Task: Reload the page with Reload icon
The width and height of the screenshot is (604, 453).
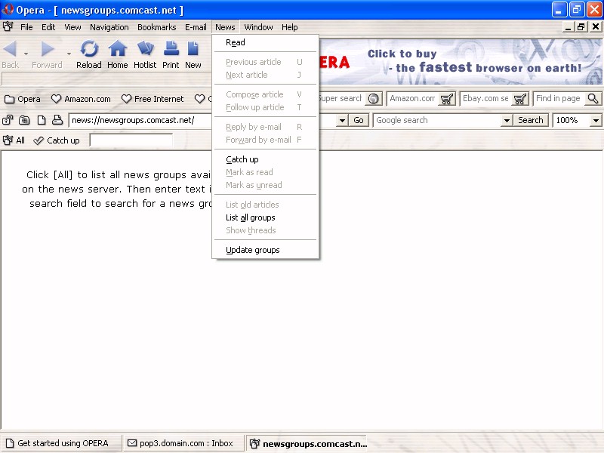Action: [89, 49]
